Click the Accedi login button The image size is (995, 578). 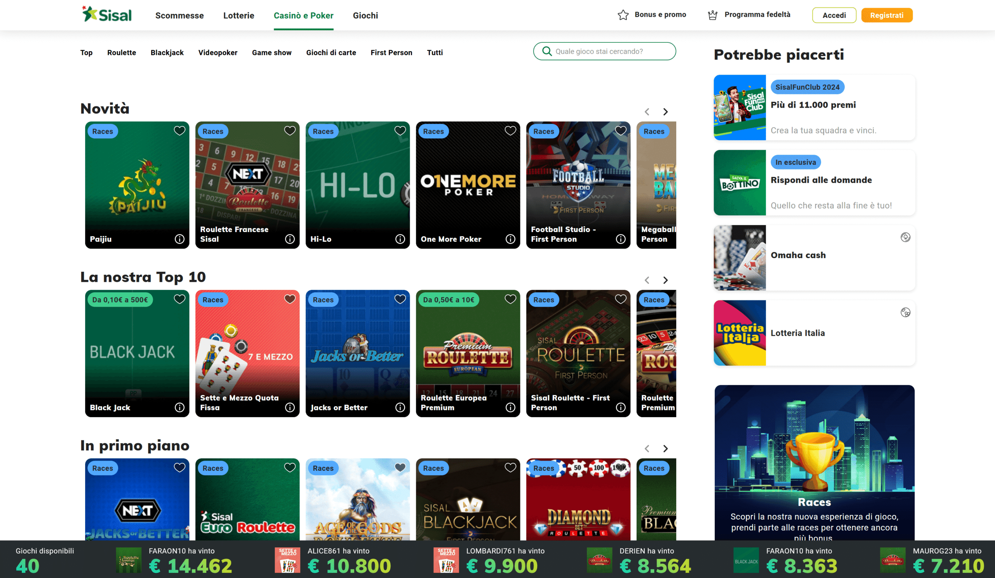(x=834, y=15)
